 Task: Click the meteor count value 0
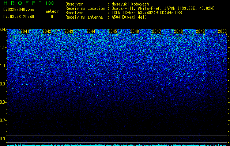coord(52,17)
